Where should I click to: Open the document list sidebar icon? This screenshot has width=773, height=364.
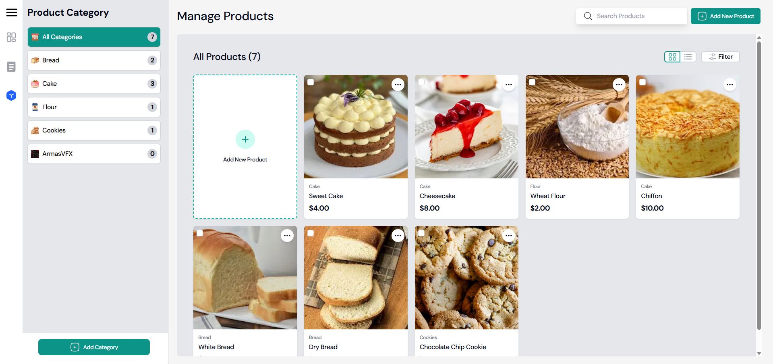(11, 67)
